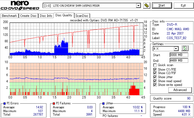Click the Nero CD-DVD Speed logo
Screen dimensions: 194x118
point(20,5)
